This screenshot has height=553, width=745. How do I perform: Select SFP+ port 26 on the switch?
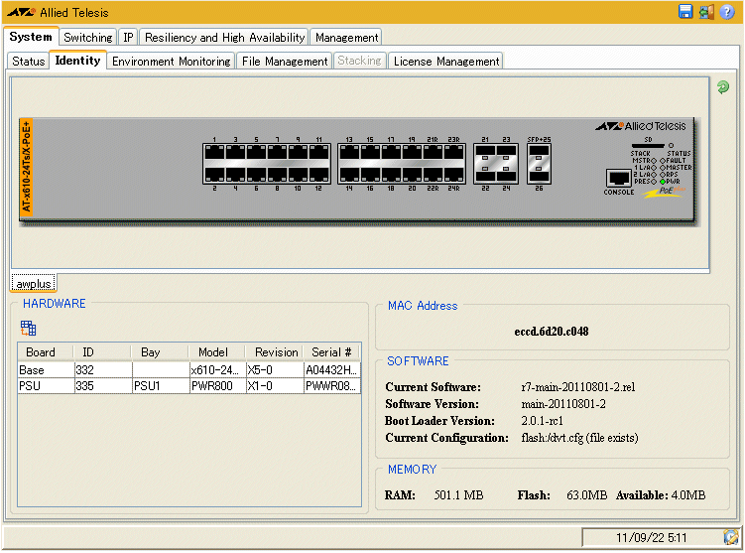539,175
